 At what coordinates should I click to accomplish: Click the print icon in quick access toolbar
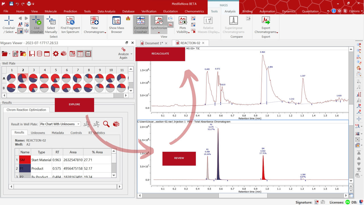coord(29,4)
